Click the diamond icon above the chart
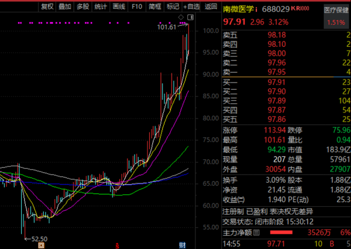 click(x=181, y=16)
